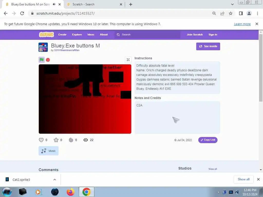Close the Scratch - Search tab

(x=121, y=4)
